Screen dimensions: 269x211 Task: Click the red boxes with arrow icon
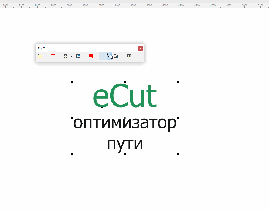click(53, 56)
